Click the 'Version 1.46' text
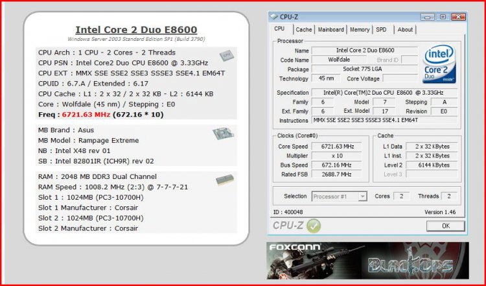Screen dimensions: 486x286 coord(440,212)
